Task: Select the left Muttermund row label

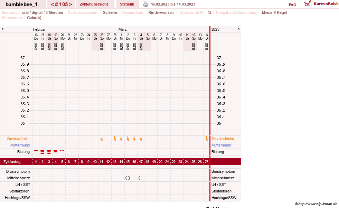Action: 20,145
